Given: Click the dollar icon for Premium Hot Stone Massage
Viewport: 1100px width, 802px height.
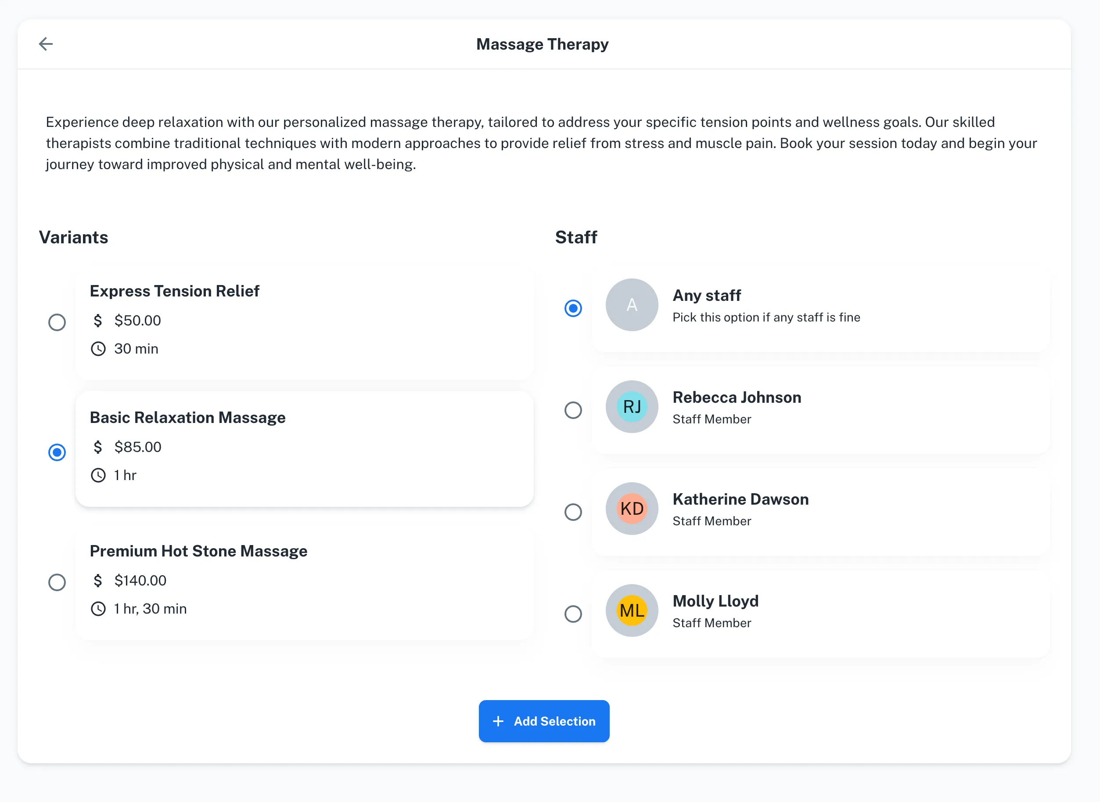Looking at the screenshot, I should point(98,580).
